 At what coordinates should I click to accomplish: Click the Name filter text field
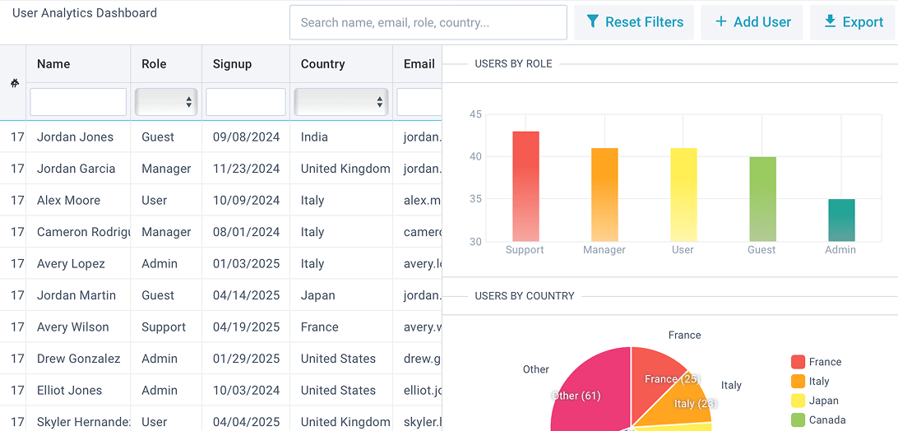(78, 102)
